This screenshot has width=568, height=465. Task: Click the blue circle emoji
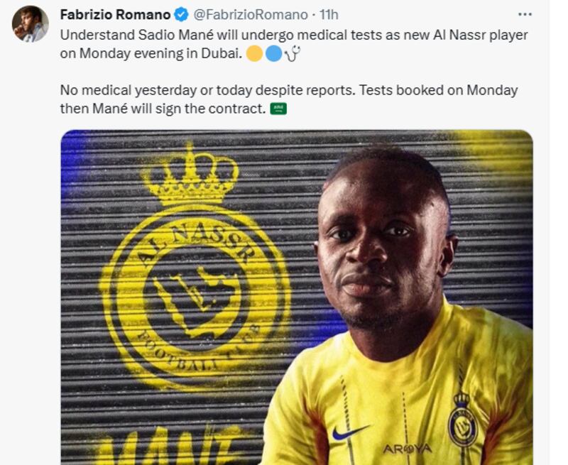(x=273, y=53)
